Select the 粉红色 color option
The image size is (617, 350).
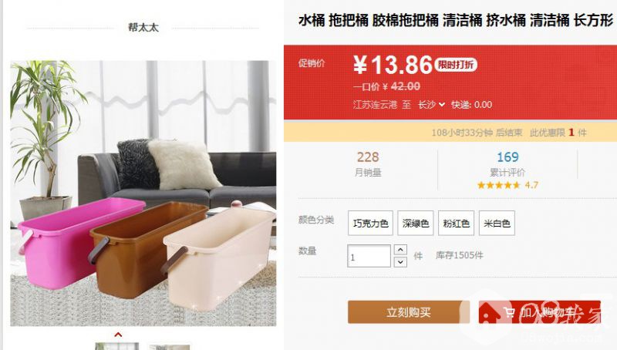456,223
